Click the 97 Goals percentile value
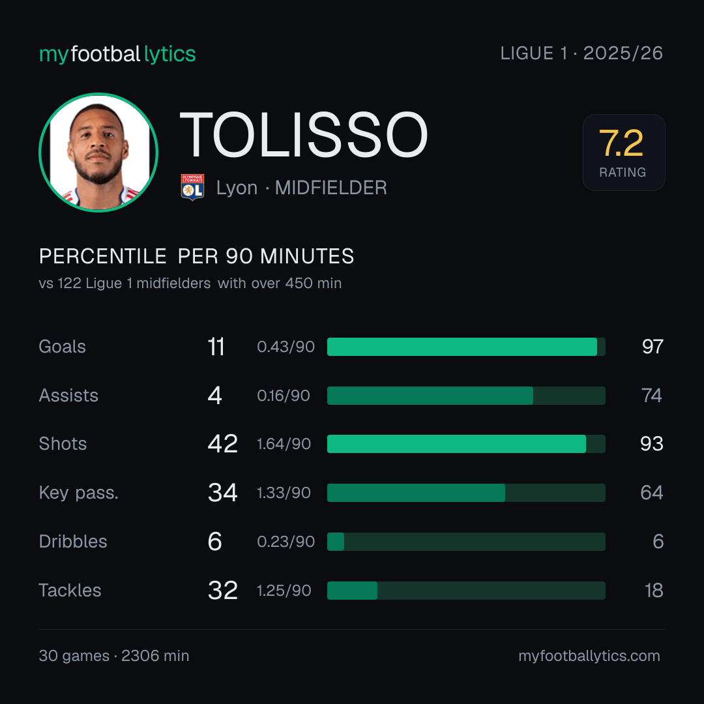Screen dimensions: 704x704 pos(653,347)
